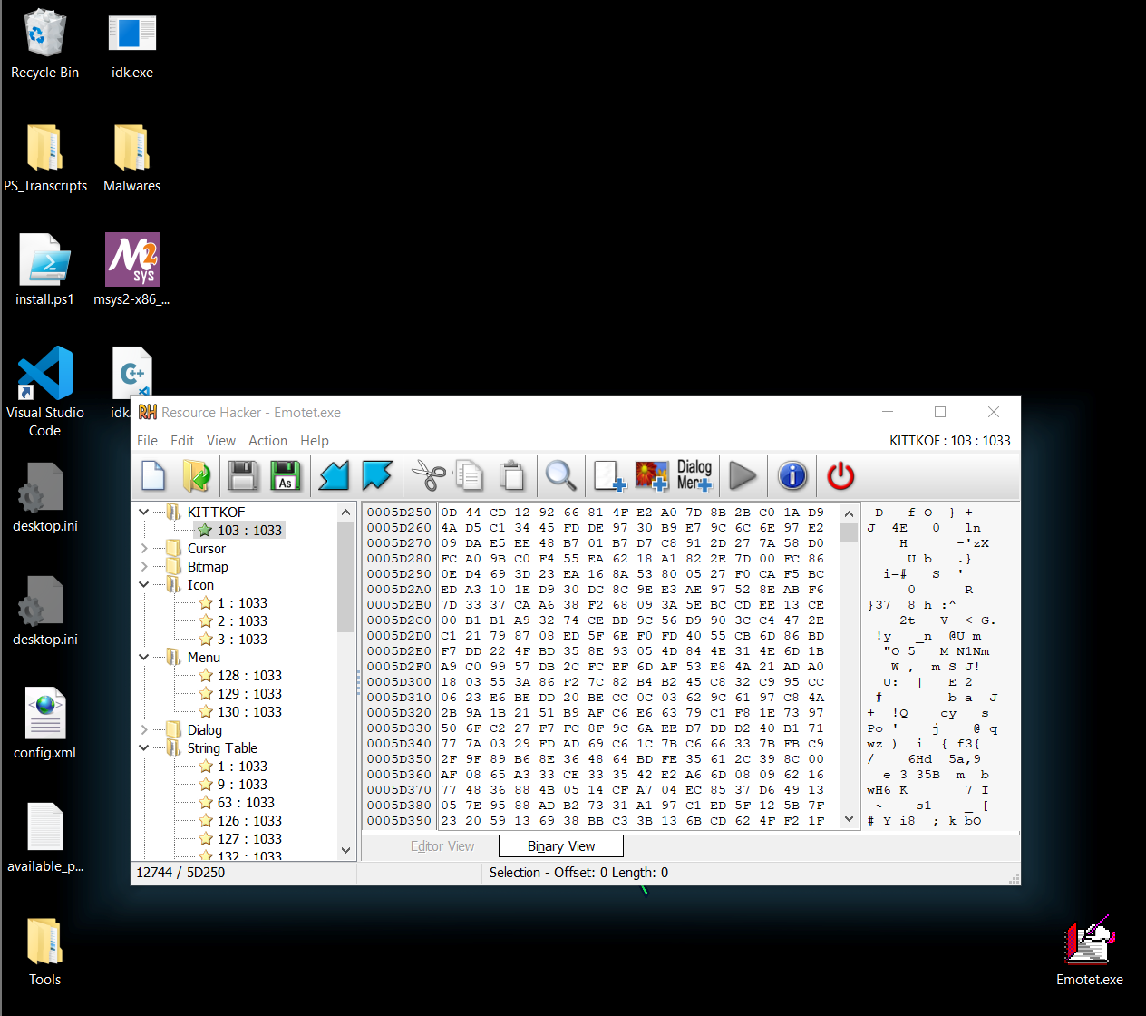1146x1016 pixels.
Task: Click the Copy documents icon
Action: point(470,475)
